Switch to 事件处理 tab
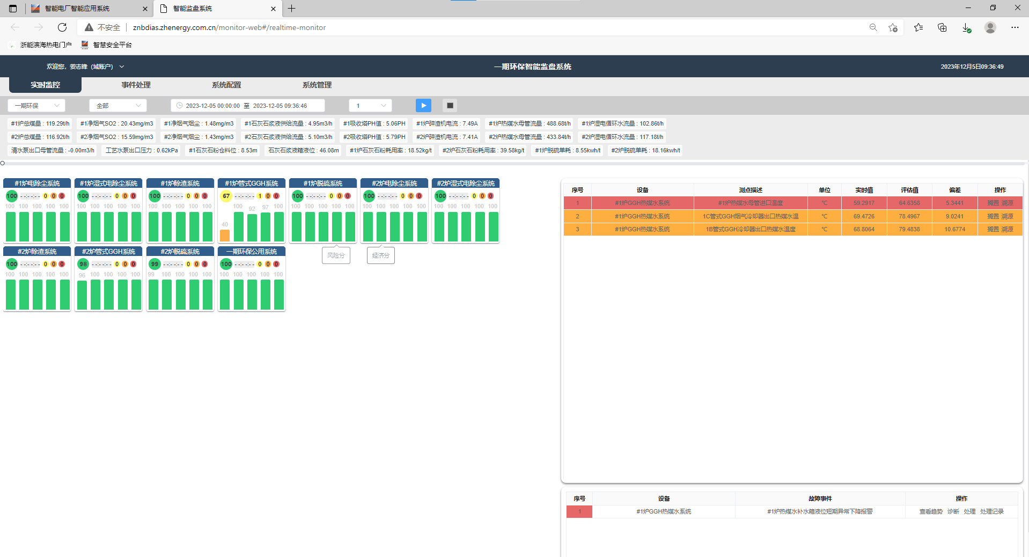 136,85
